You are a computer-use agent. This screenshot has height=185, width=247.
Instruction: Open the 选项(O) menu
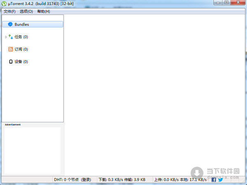pyautogui.click(x=26, y=12)
